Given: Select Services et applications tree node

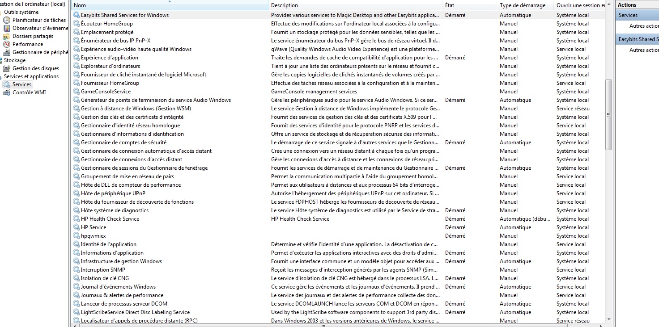Looking at the screenshot, I should pyautogui.click(x=31, y=76).
